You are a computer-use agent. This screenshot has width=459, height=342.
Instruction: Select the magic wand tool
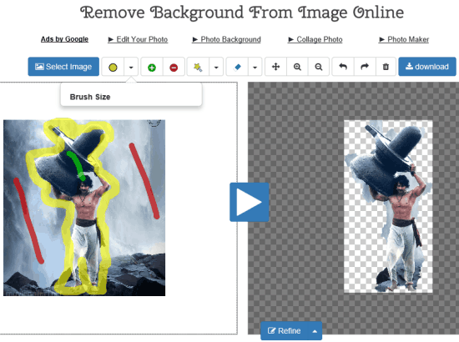[198, 68]
